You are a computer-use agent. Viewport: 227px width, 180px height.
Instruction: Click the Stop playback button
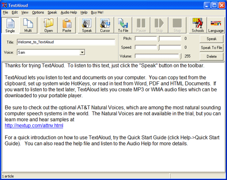[177, 25]
